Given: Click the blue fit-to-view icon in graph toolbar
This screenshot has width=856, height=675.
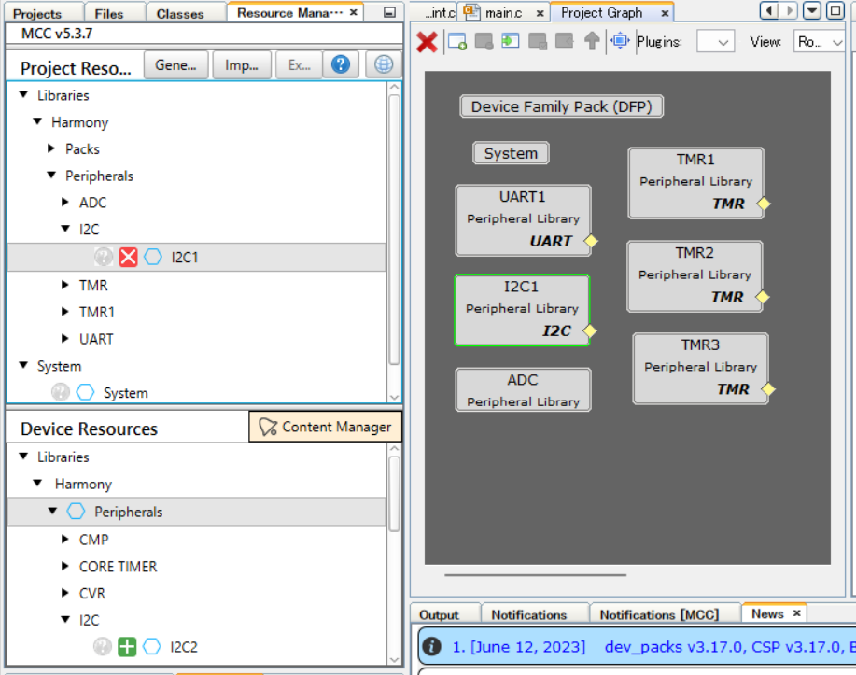Looking at the screenshot, I should (x=620, y=42).
